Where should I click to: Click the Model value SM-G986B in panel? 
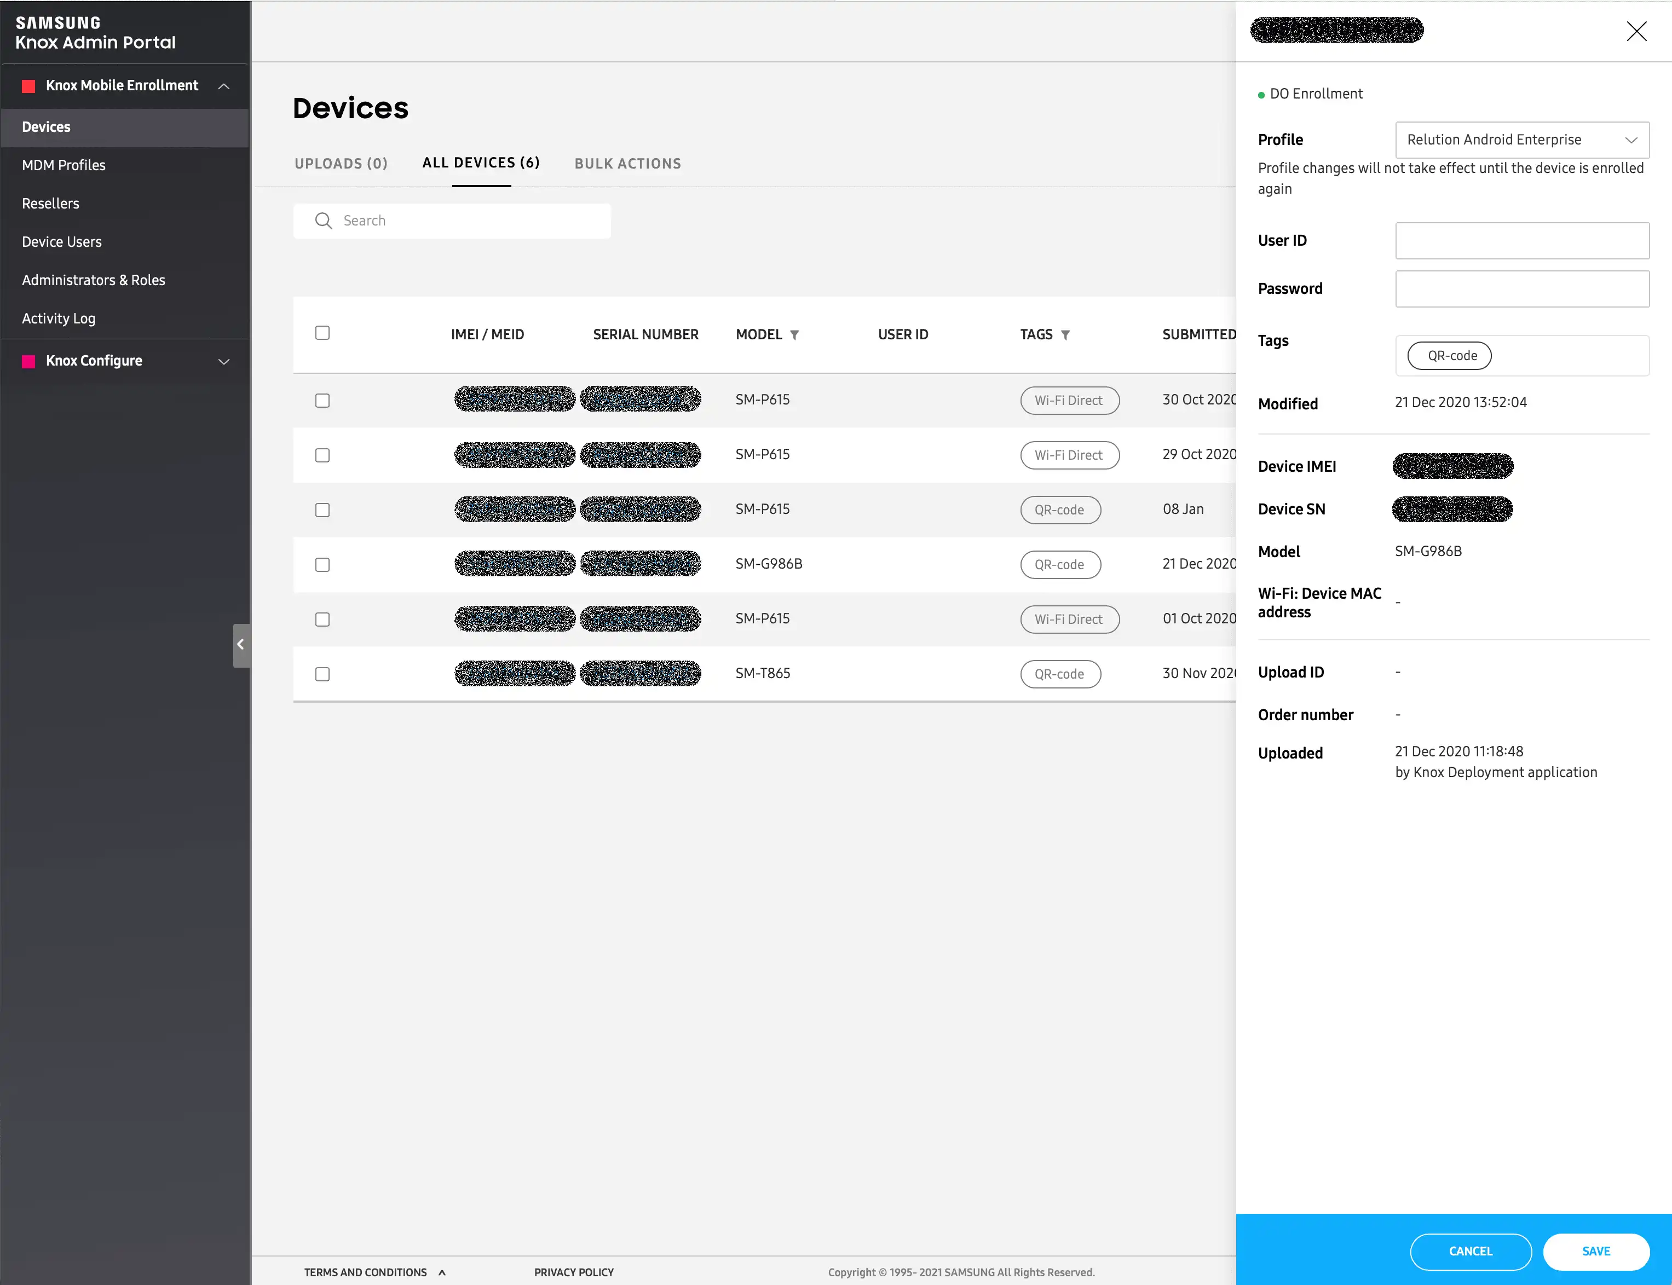pyautogui.click(x=1428, y=552)
